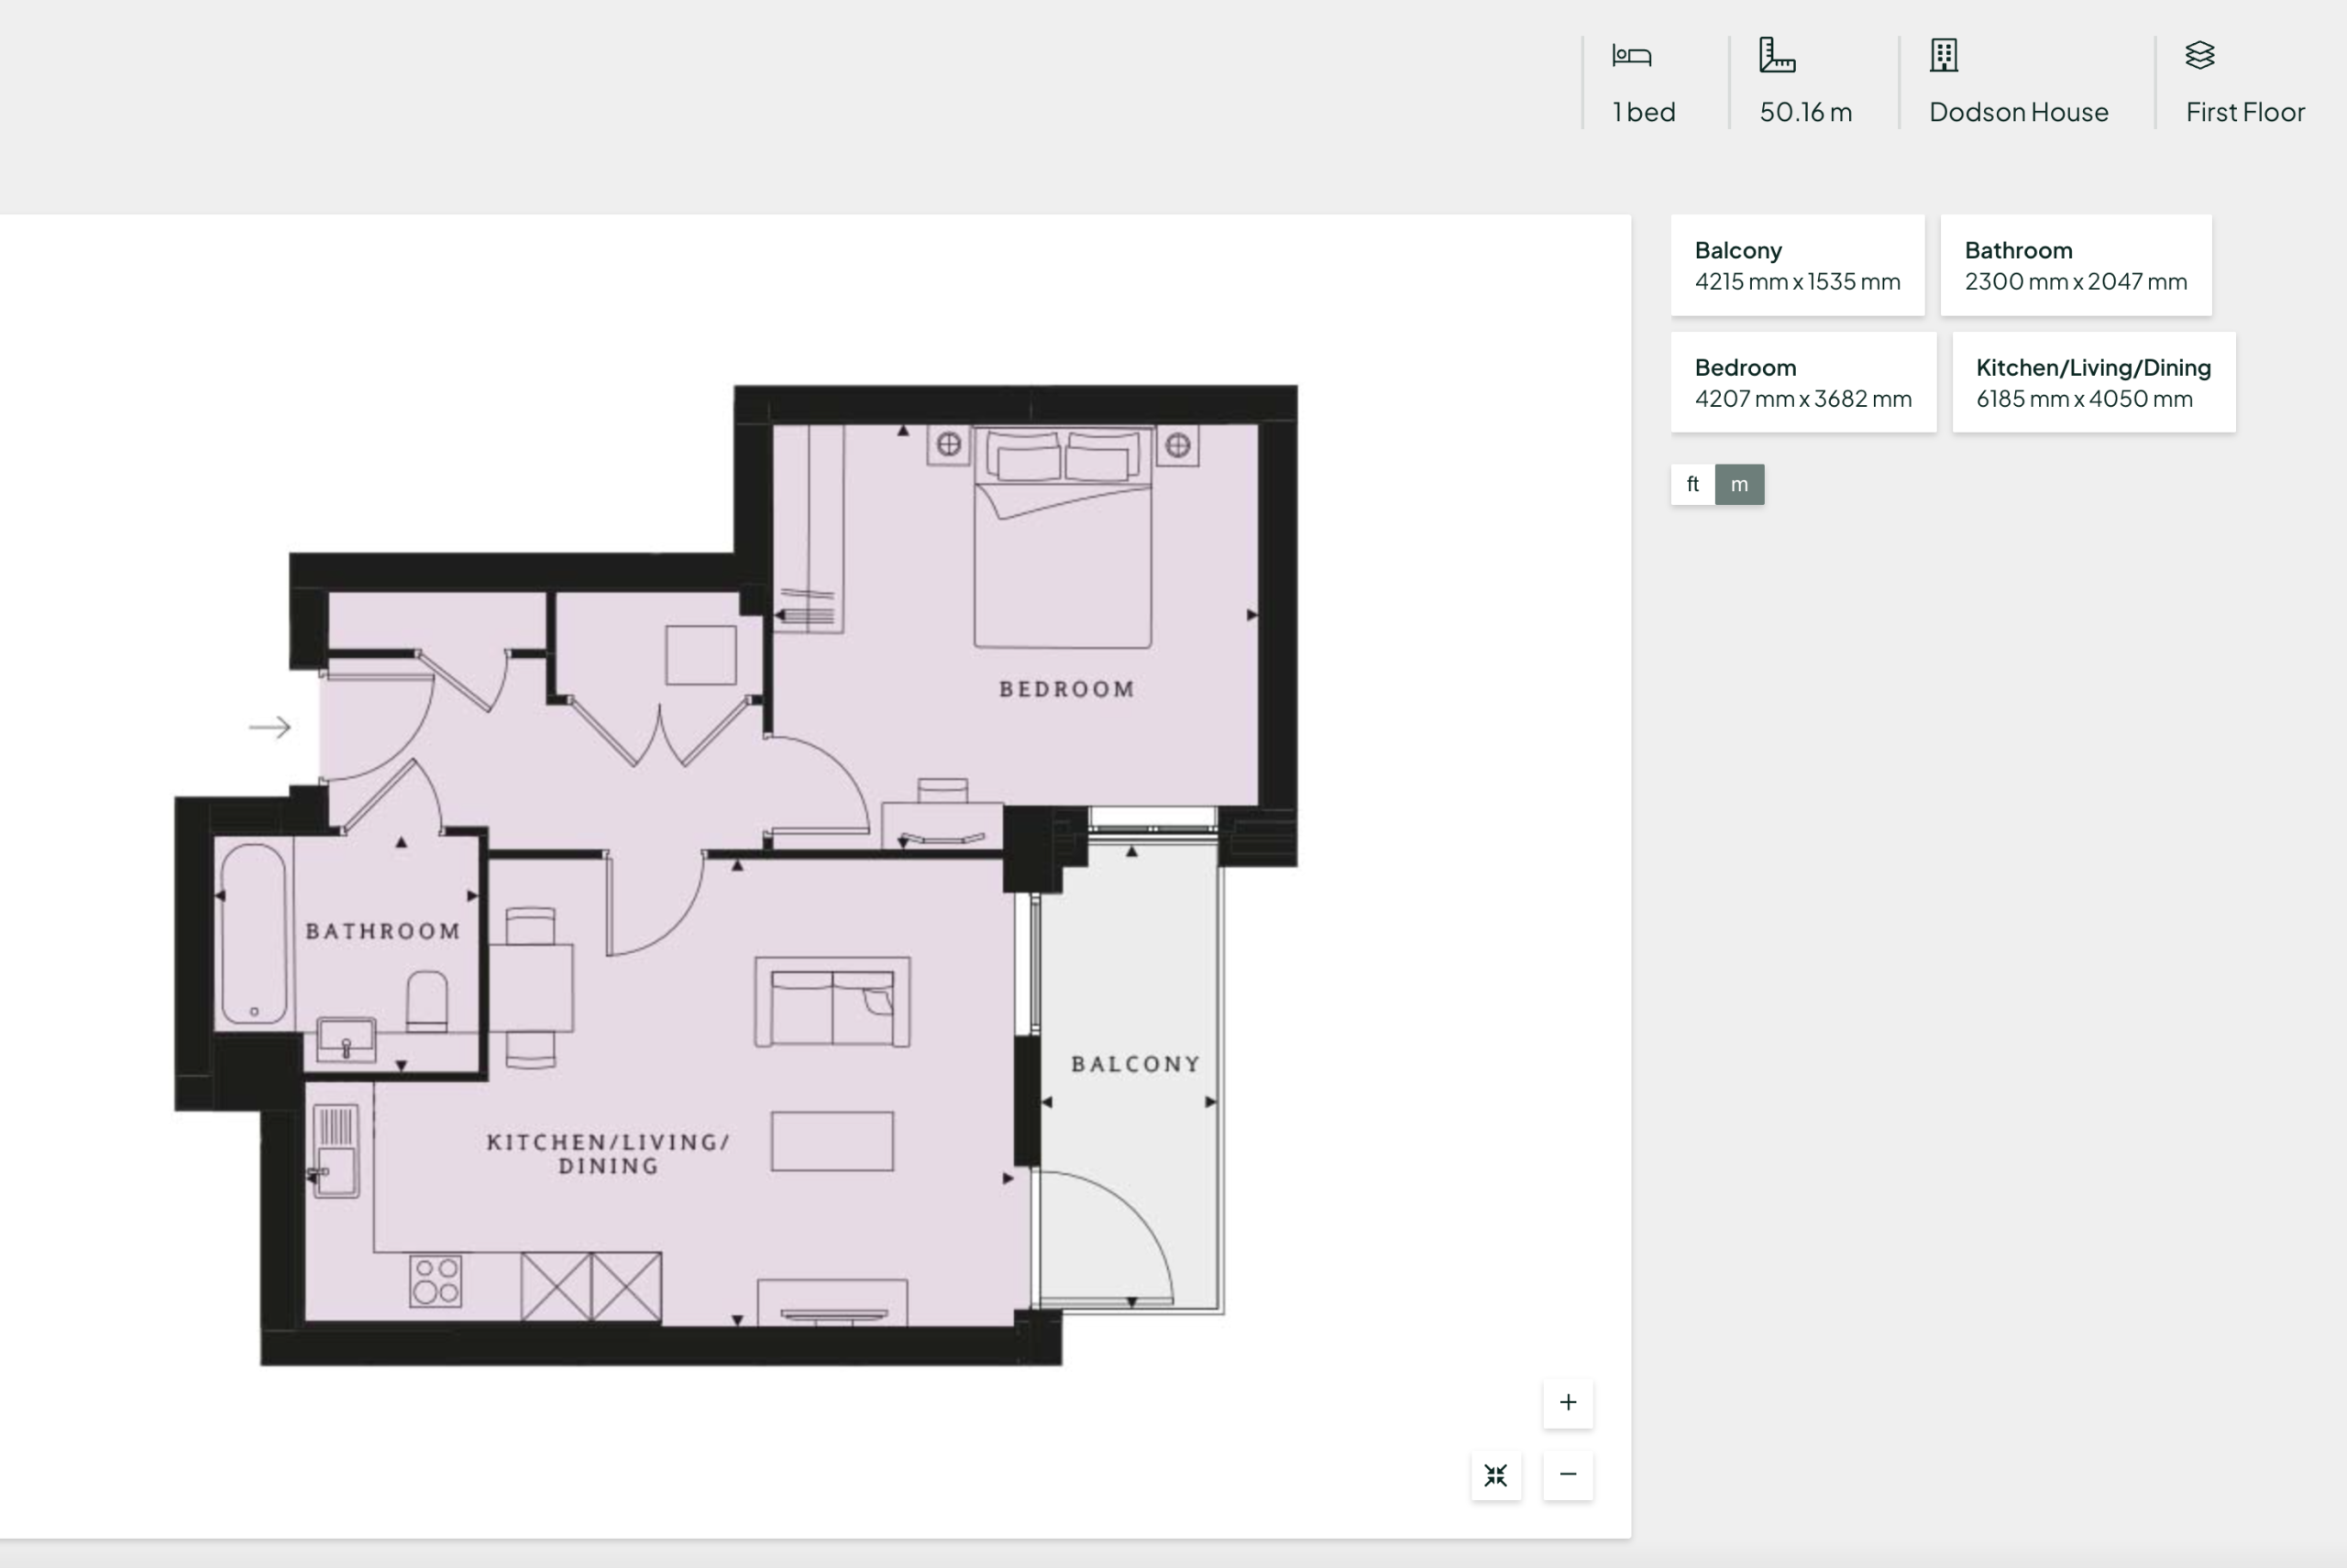Screen dimensions: 2347x1568
Task: Select the metres unit toggle
Action: 1740,484
